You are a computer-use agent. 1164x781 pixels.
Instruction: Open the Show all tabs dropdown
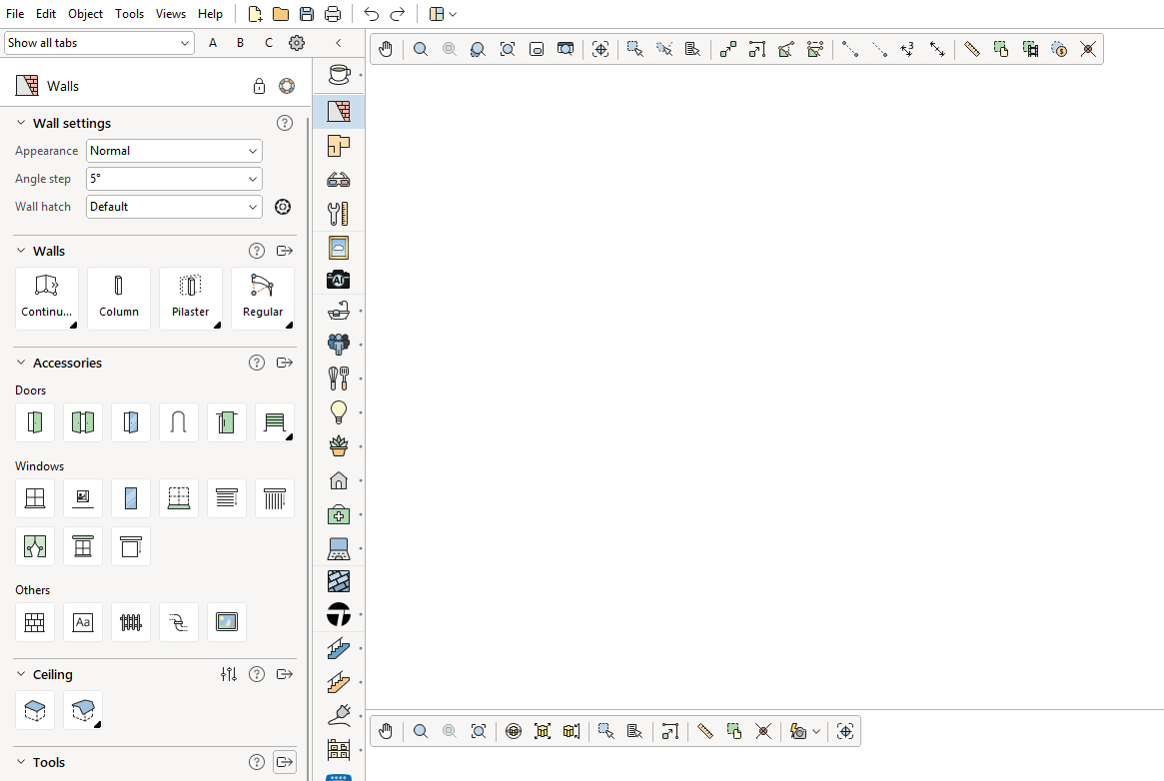coord(100,43)
